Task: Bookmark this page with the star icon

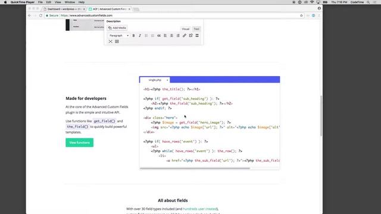Action: [301, 15]
